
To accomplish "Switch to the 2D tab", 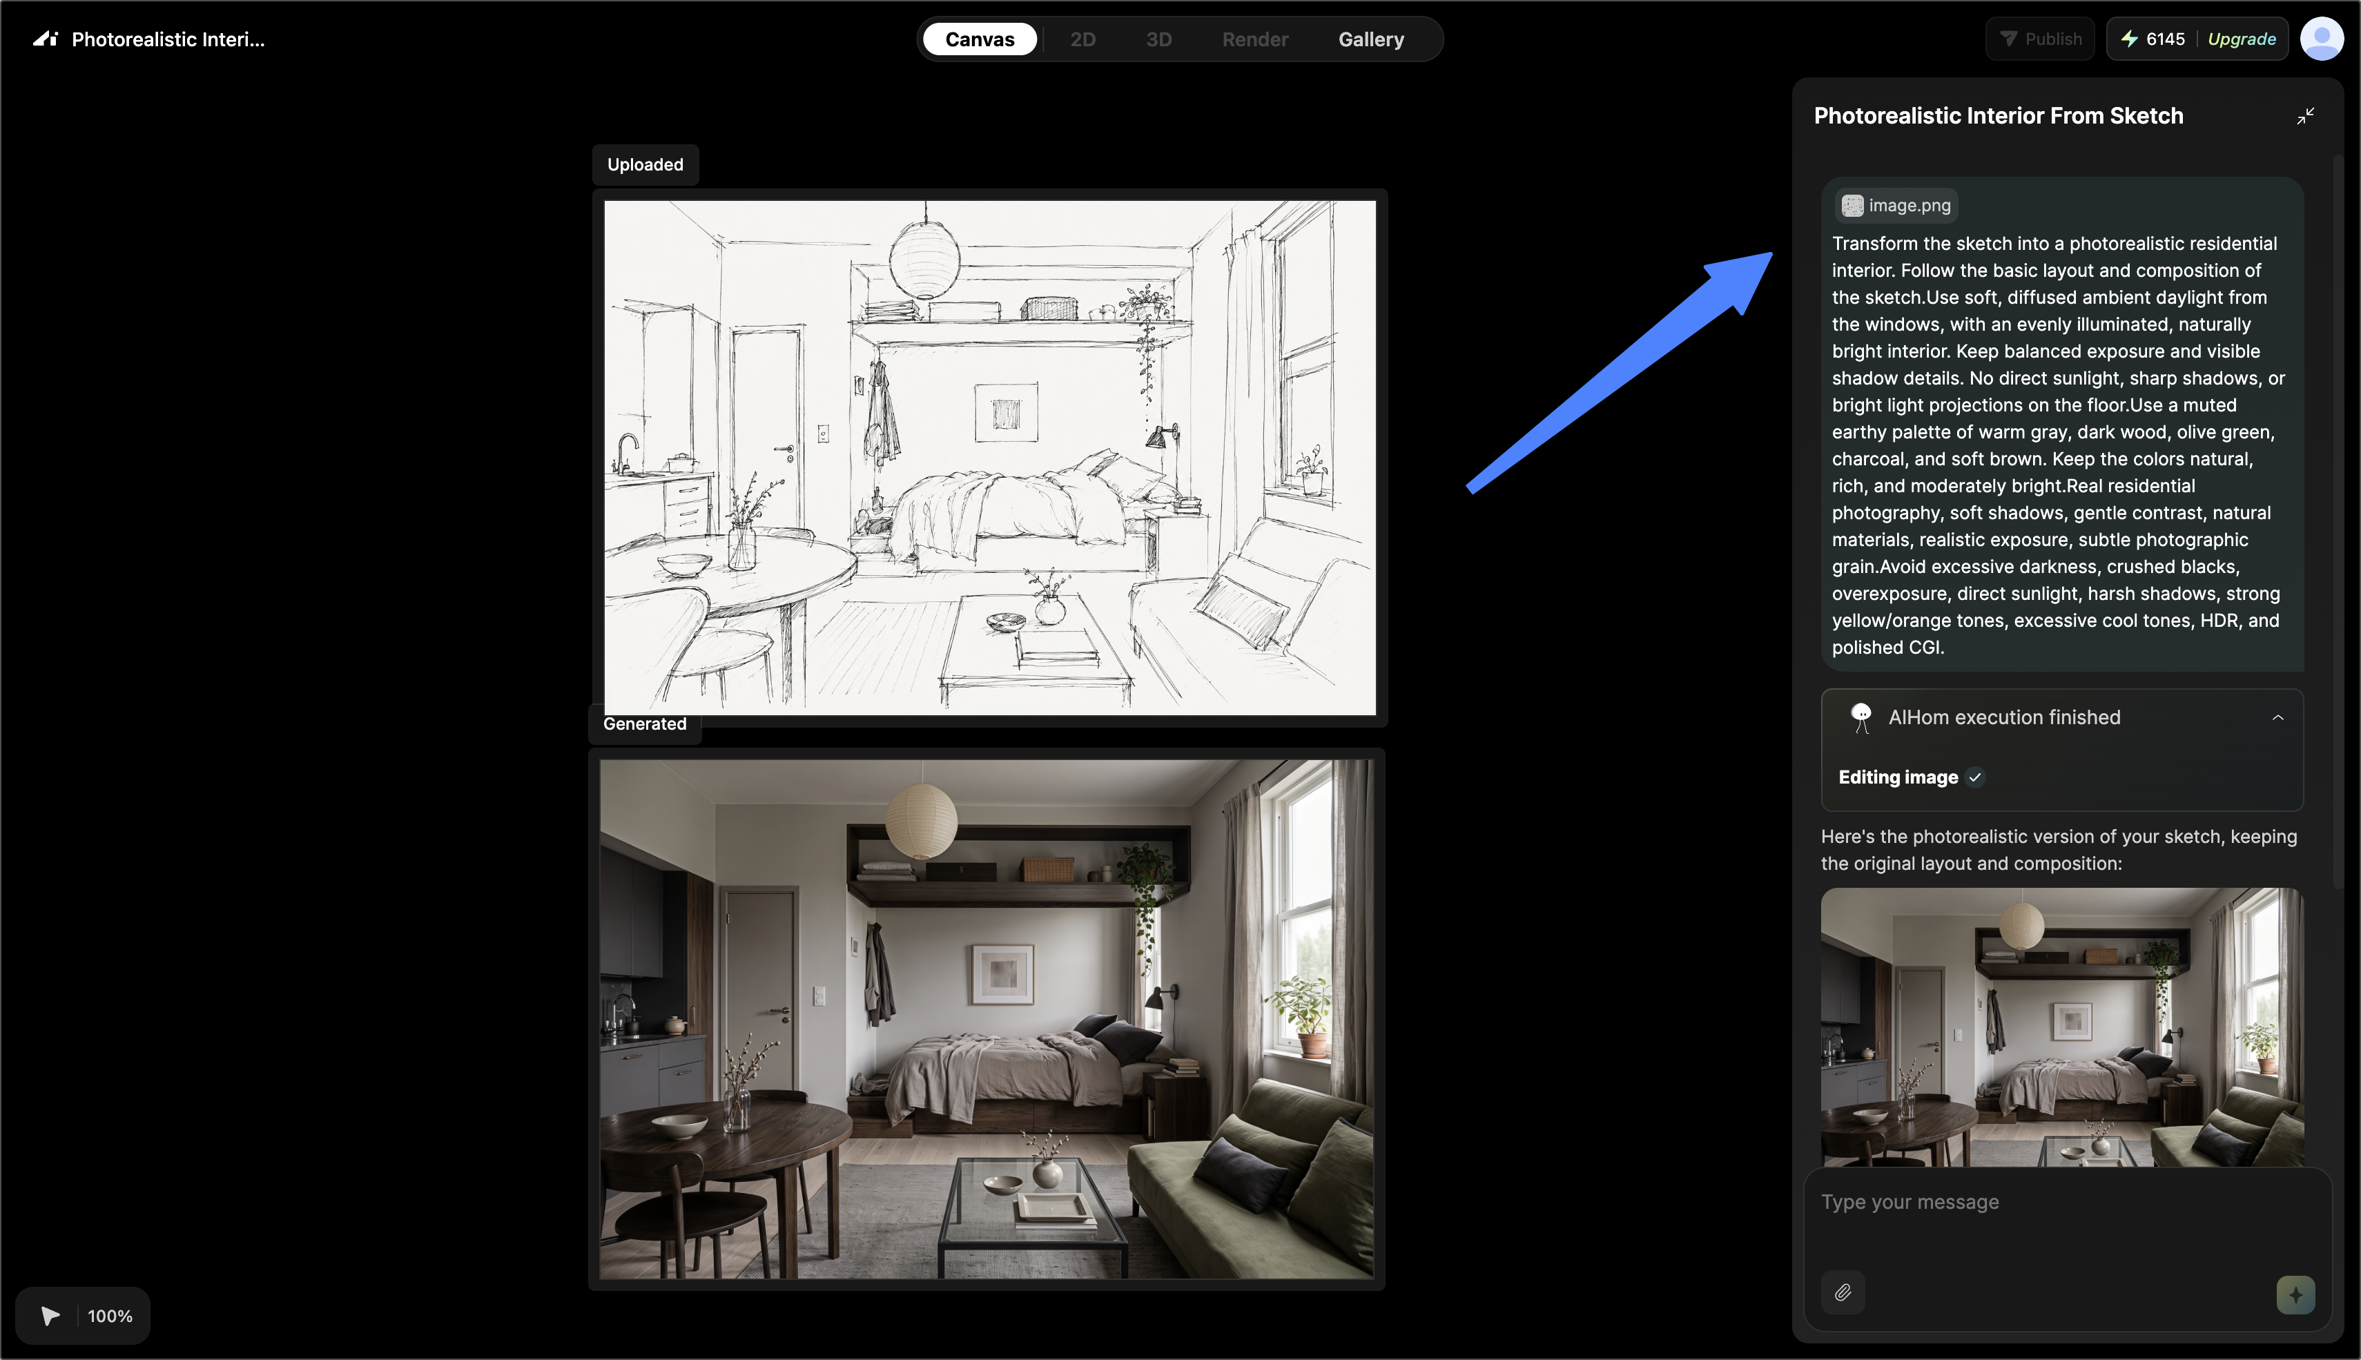I will coord(1083,39).
